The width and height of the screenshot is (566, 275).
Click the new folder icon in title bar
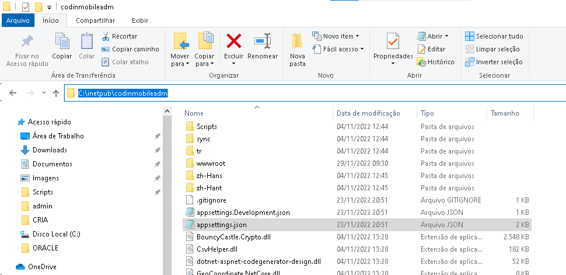[39, 6]
